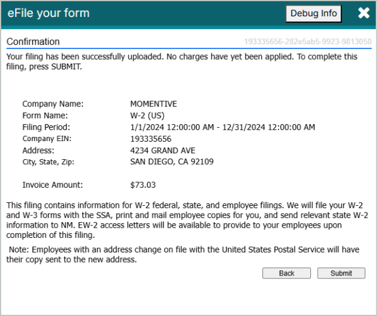Click the confirmation ID 193335656-282e5ab5 text
The image size is (377, 316).
click(x=307, y=42)
